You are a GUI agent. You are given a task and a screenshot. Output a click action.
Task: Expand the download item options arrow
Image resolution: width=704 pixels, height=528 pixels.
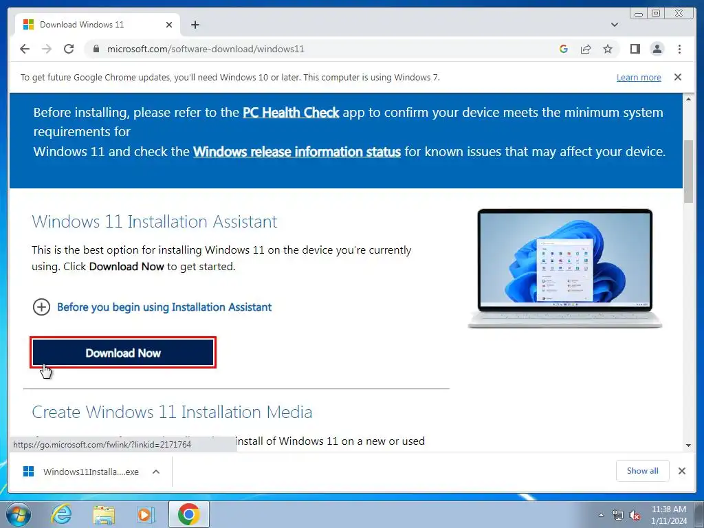[x=156, y=472]
